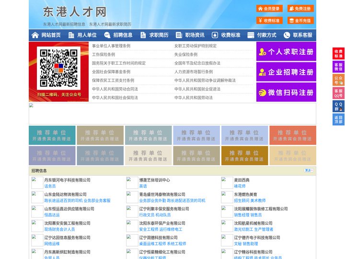Viewport: 345px width, 259px height.
Task: Click pink 客服QQ号 side icon
Action: coord(338,93)
